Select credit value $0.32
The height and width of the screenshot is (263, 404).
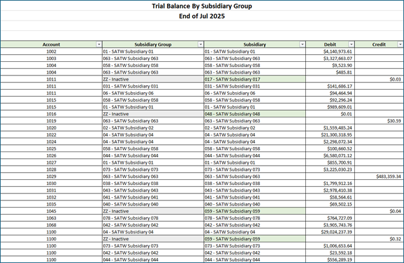(379, 239)
